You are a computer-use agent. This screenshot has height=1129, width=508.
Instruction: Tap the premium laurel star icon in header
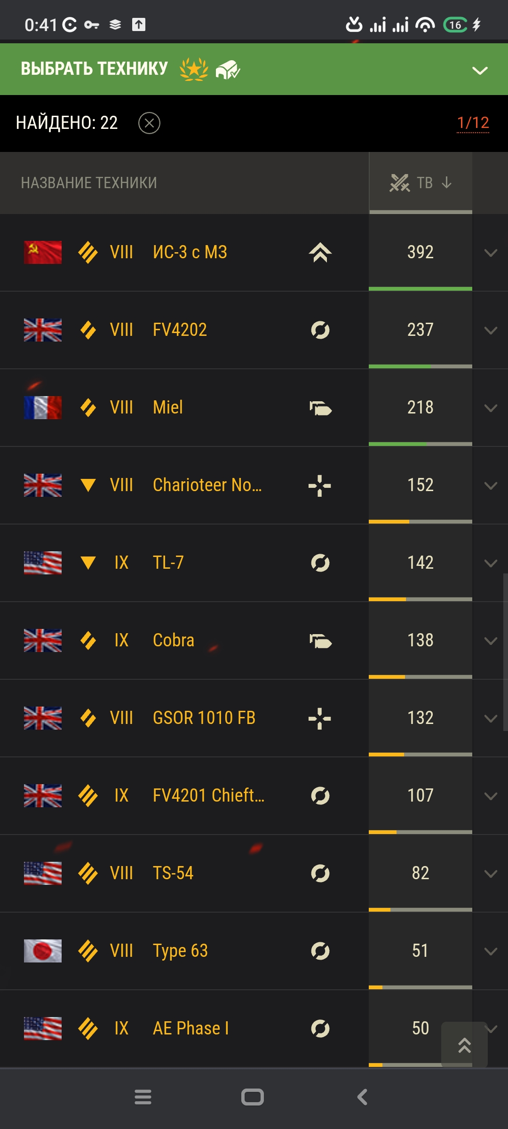point(194,70)
